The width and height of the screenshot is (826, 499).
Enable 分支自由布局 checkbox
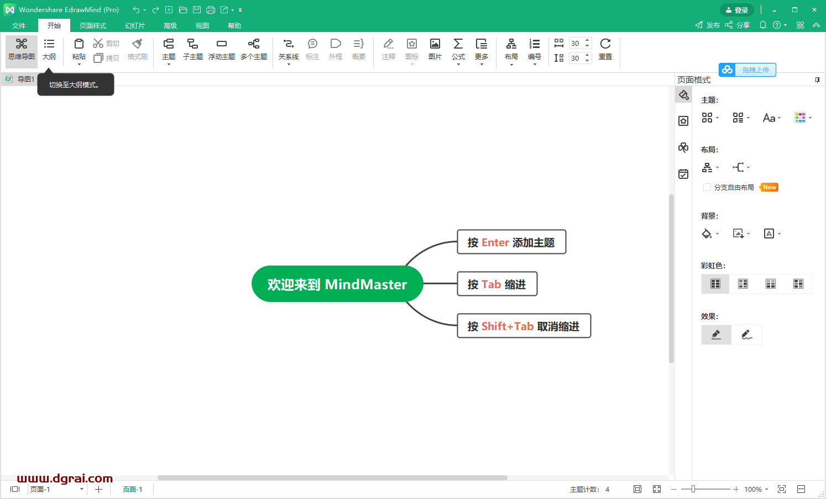(707, 188)
